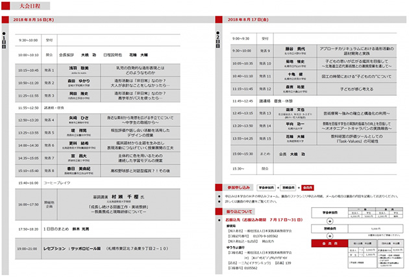Click the 13:25~13:55 time cell
The image size is (409, 277).
pyautogui.click(x=28, y=133)
